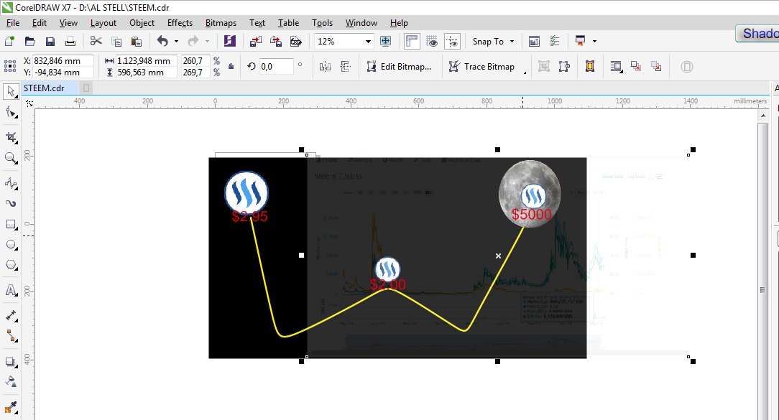Image resolution: width=779 pixels, height=420 pixels.
Task: Click the Trace Bitmap button
Action: 481,67
